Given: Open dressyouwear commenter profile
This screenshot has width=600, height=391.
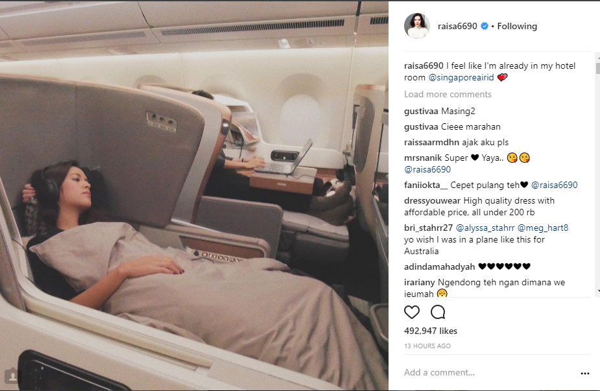Looking at the screenshot, I should coord(433,200).
